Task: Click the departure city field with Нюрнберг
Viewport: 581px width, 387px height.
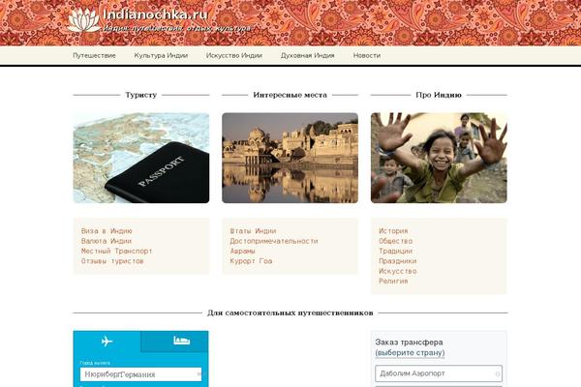Action: [x=140, y=374]
